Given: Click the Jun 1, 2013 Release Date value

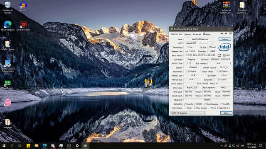Looking at the screenshot, I should [x=190, y=51].
